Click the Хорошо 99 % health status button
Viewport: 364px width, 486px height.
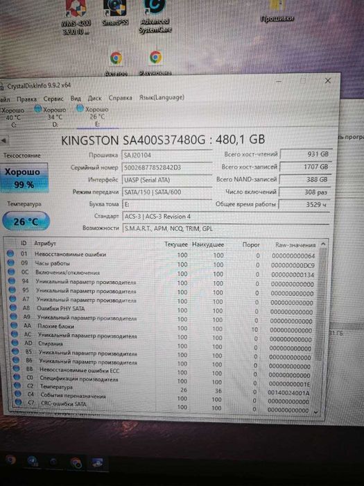[24, 178]
